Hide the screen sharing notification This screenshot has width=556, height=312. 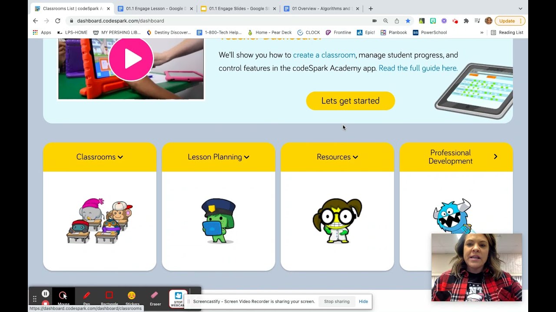pos(364,302)
